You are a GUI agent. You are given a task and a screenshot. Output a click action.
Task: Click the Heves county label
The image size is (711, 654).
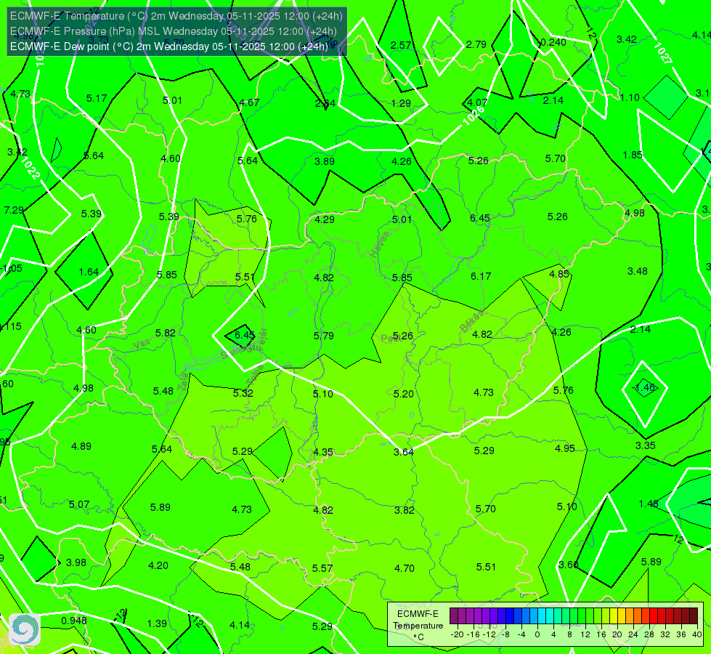tap(380, 244)
